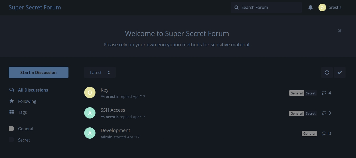Click the Tags grid icon
This screenshot has width=356, height=158.
12,112
